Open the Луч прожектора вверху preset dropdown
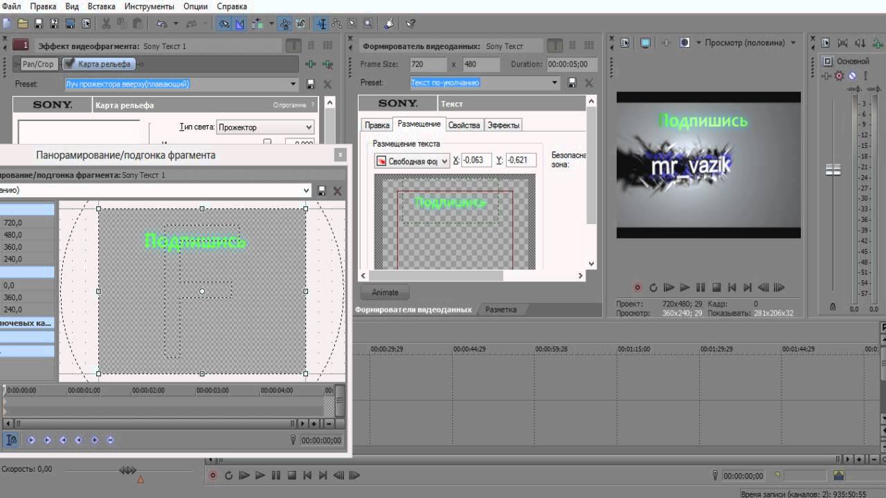Viewport: 886px width, 498px height. click(294, 84)
